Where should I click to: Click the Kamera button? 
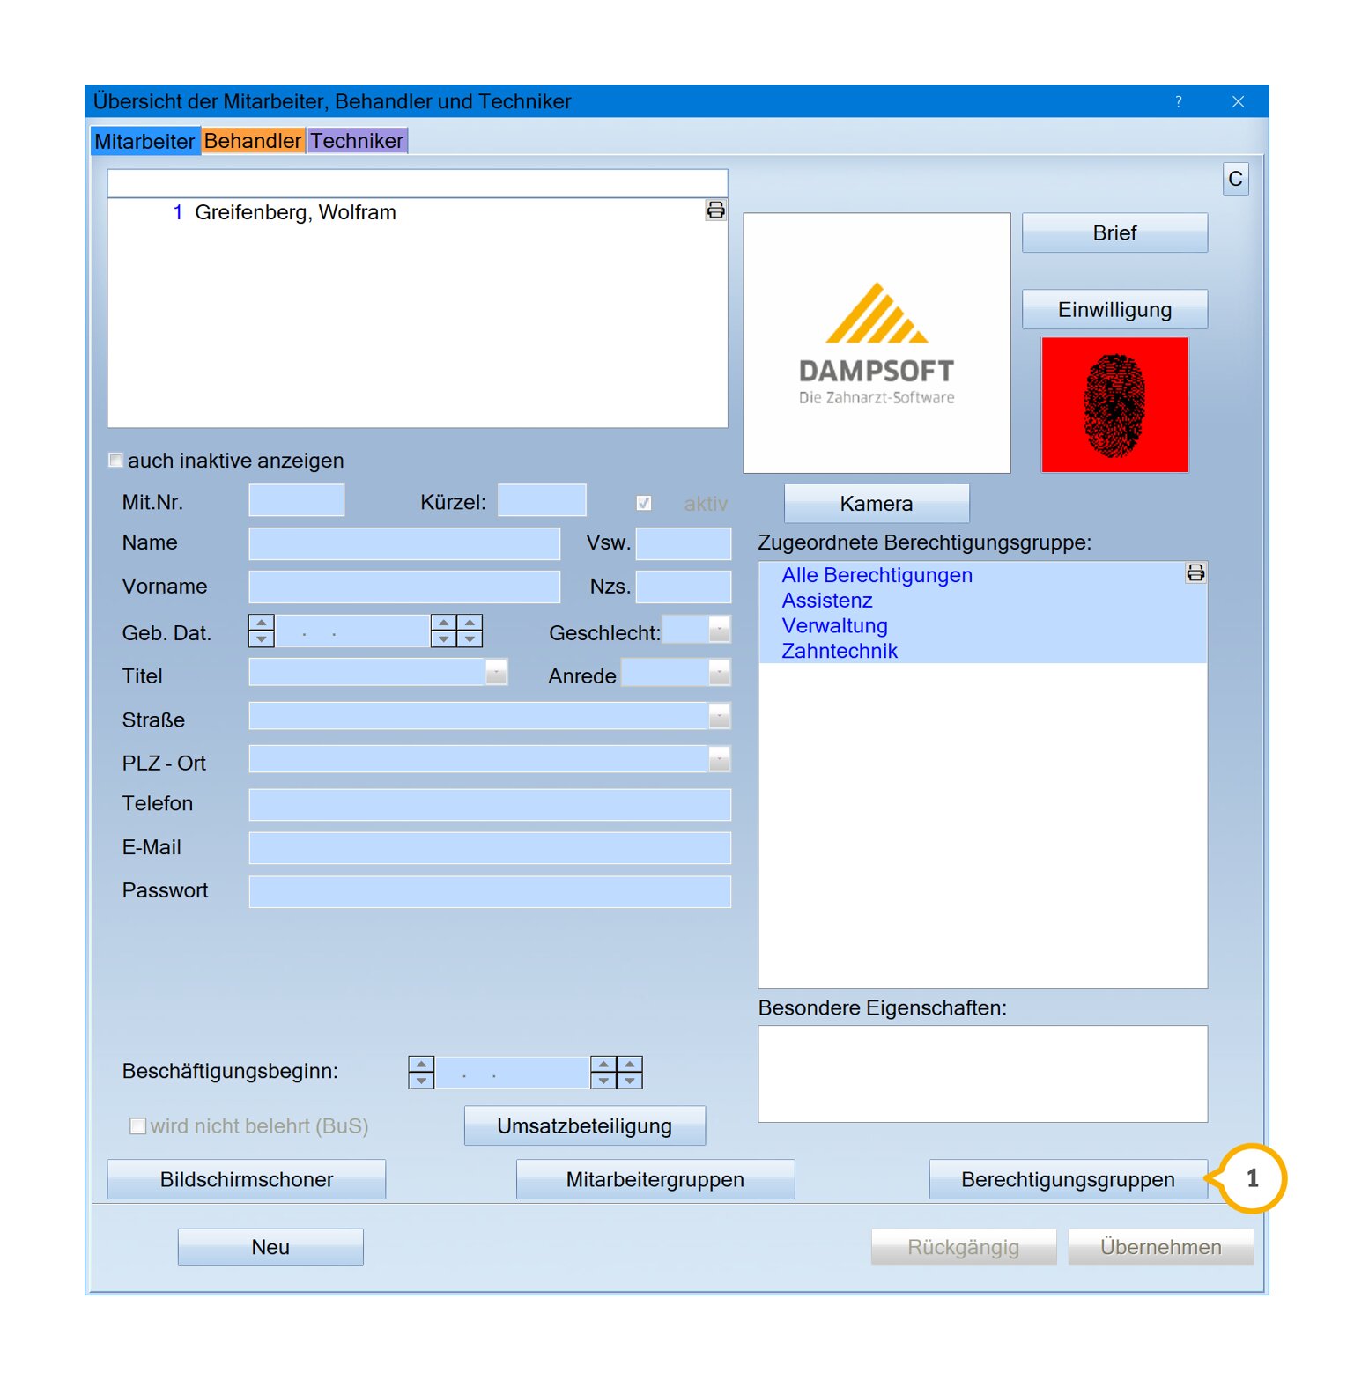pos(877,503)
